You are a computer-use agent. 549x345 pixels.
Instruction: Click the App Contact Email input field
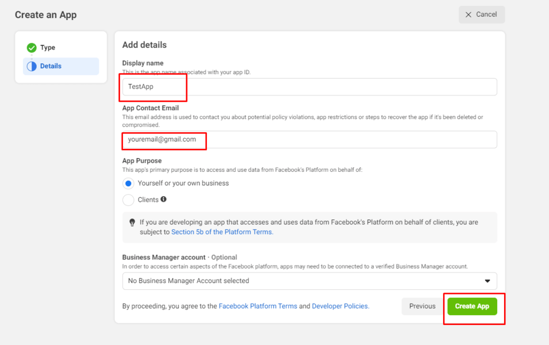[230, 139]
